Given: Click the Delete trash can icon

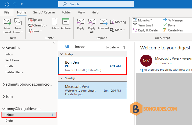Looking at the screenshot, I should (55, 21).
